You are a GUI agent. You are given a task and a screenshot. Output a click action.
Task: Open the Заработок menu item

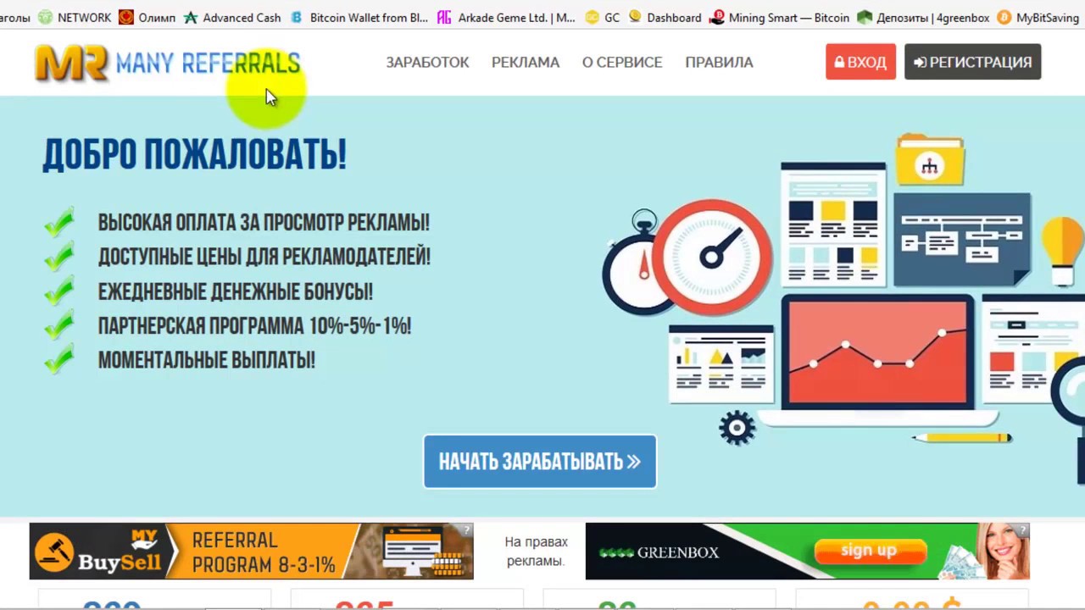click(x=427, y=62)
